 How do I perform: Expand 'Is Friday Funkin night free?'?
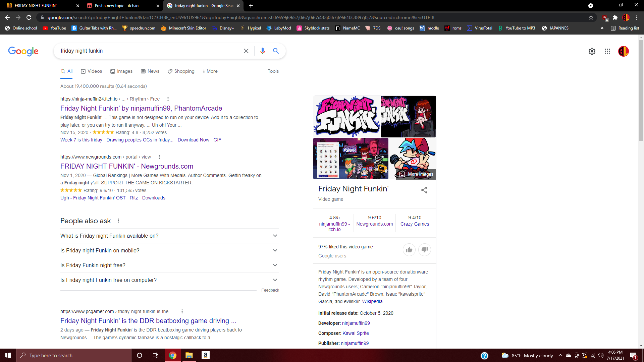(170, 265)
